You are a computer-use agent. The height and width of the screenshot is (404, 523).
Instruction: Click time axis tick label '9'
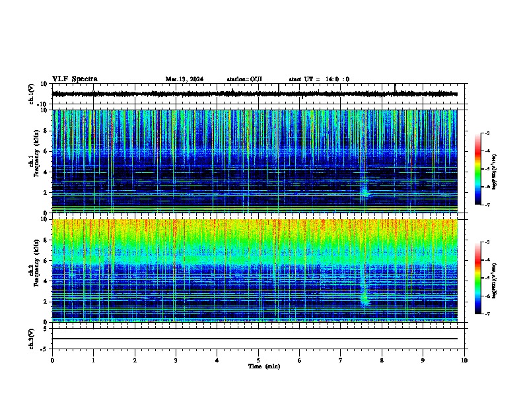click(x=423, y=360)
